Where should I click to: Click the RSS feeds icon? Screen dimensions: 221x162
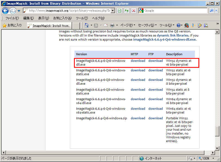96,25
